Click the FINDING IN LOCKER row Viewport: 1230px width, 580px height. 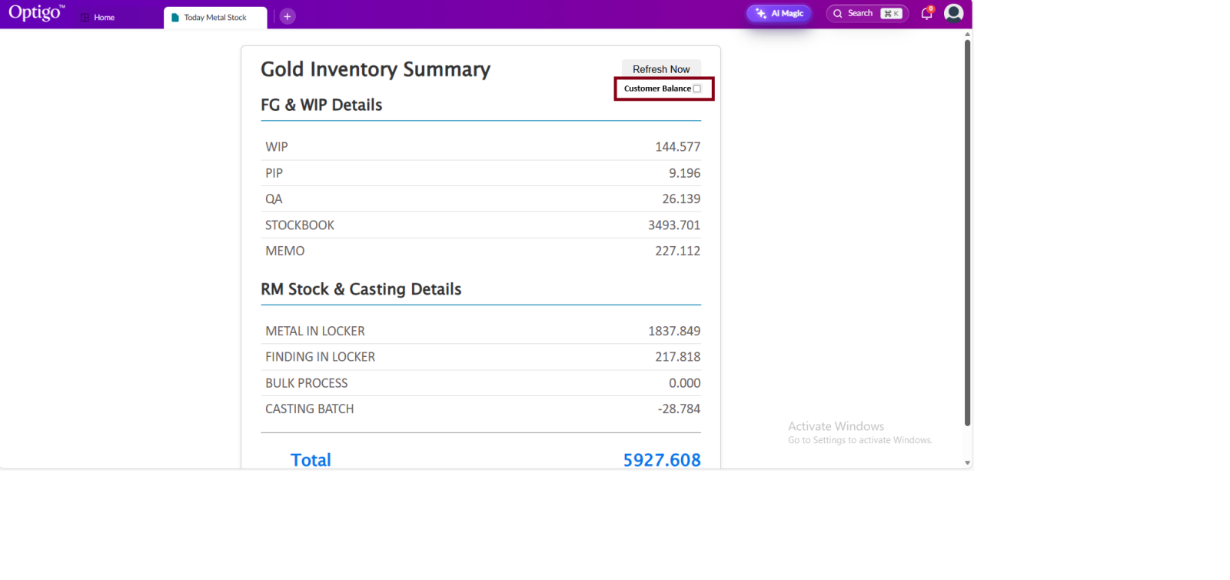pos(480,357)
